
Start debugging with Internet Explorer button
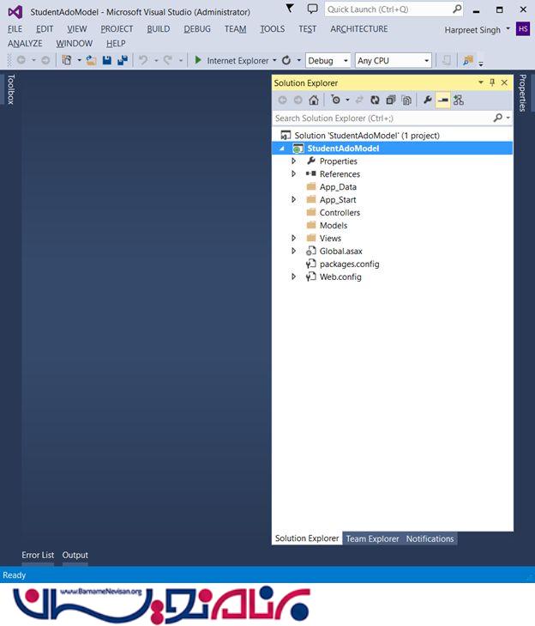click(231, 61)
